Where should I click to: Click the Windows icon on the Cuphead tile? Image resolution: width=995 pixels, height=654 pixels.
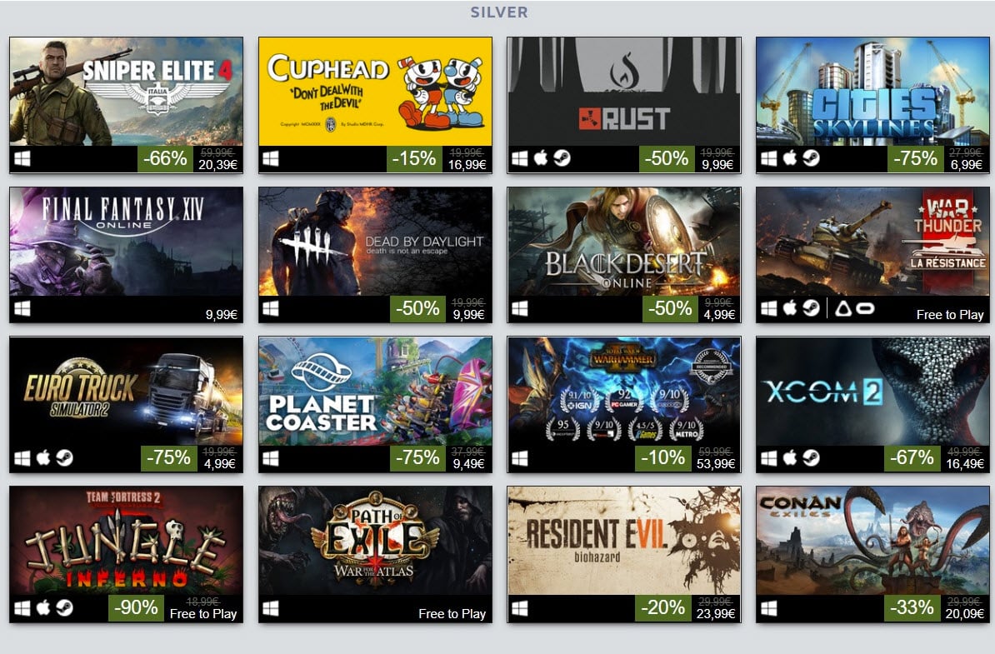tap(271, 158)
